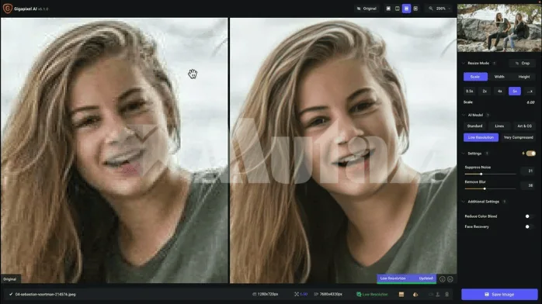The width and height of the screenshot is (542, 304).
Task: Open the Settings help icon
Action: 487,154
